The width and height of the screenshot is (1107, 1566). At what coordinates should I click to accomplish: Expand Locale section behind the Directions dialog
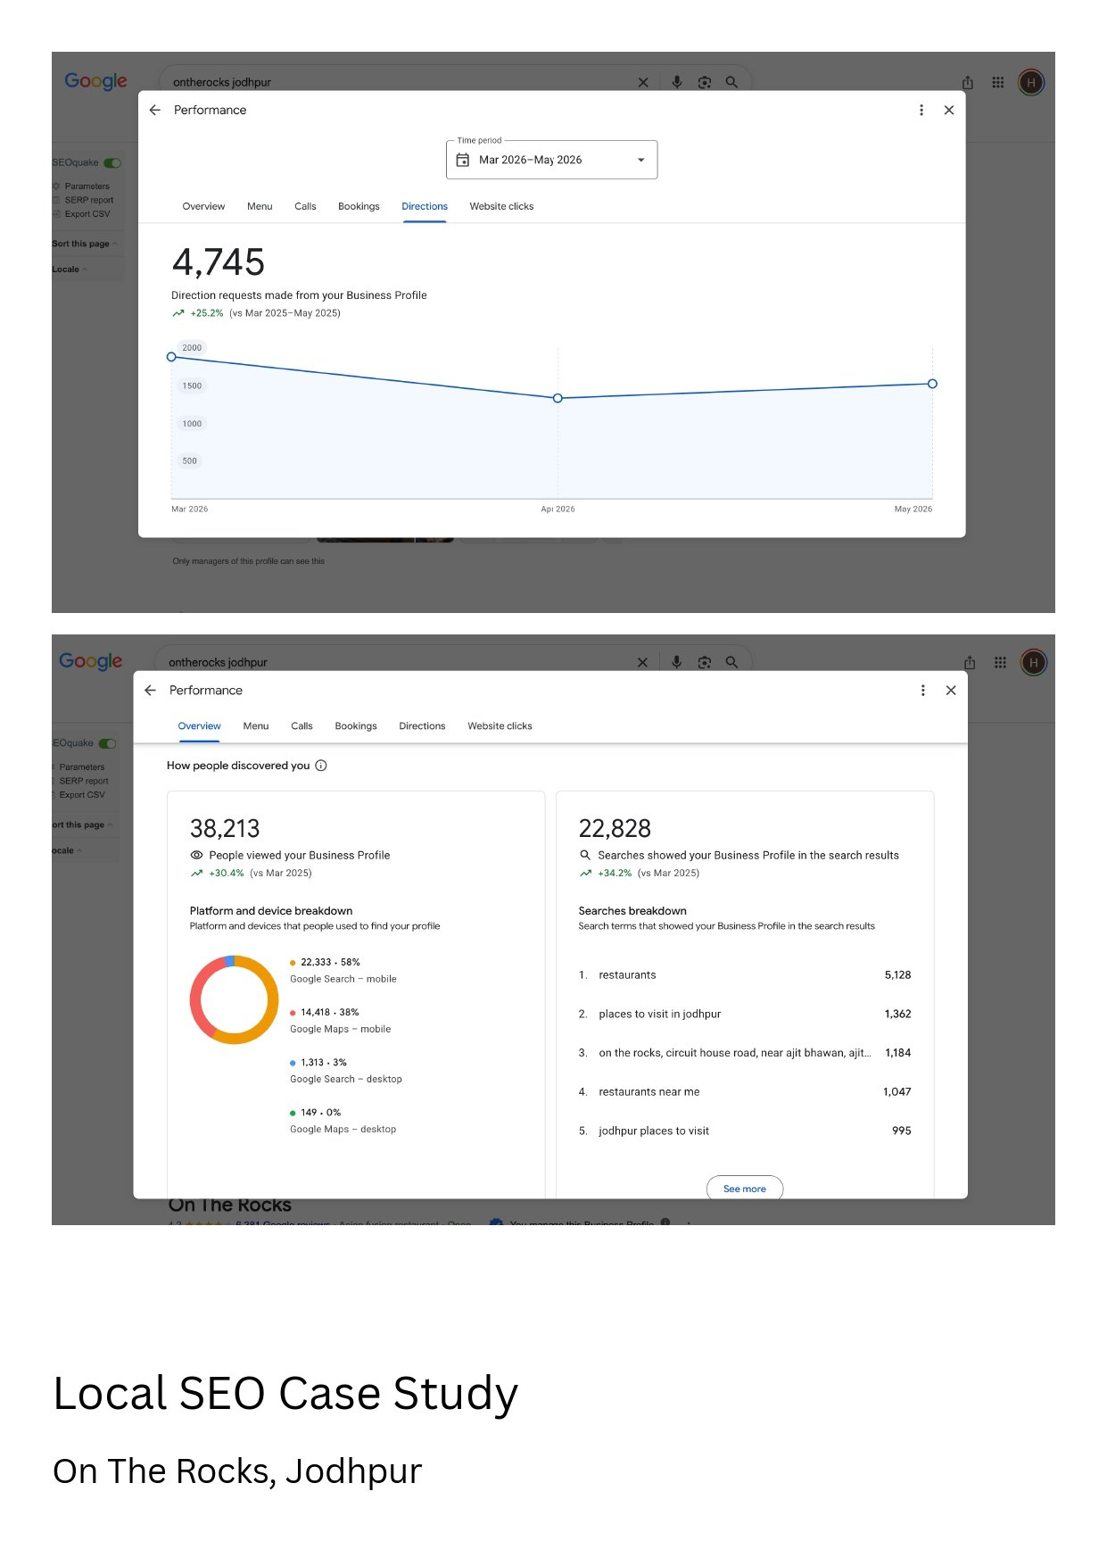point(70,269)
